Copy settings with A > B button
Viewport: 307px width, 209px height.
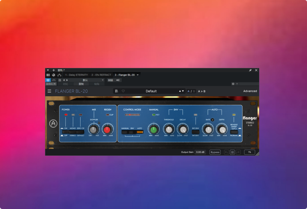coord(202,91)
